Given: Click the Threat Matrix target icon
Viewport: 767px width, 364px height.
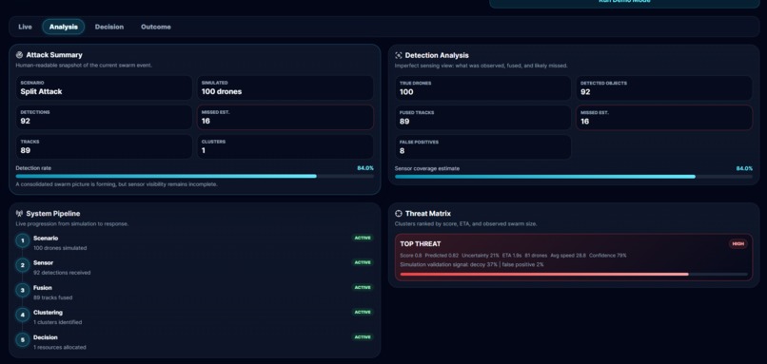Looking at the screenshot, I should (x=398, y=214).
